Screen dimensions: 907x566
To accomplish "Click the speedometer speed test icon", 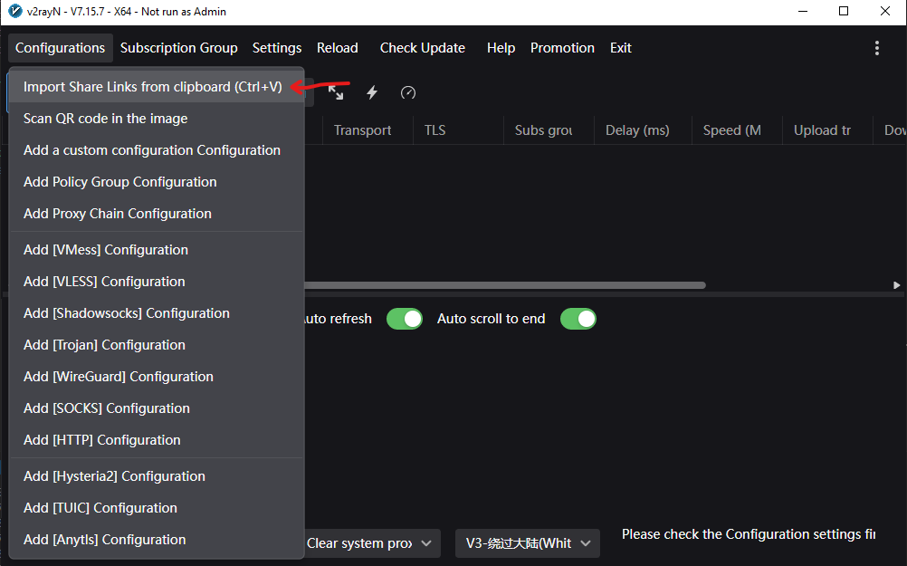I will [408, 92].
